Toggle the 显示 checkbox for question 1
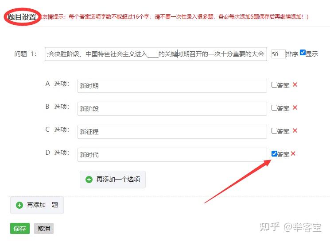The width and height of the screenshot is (330, 241). point(303,52)
